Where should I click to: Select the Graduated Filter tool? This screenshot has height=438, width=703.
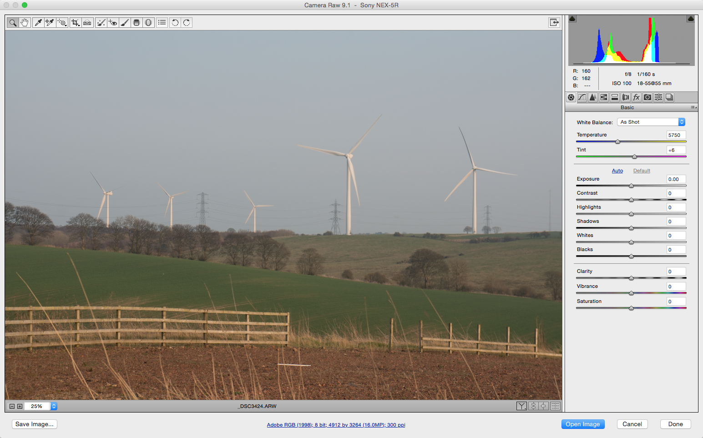click(x=137, y=22)
